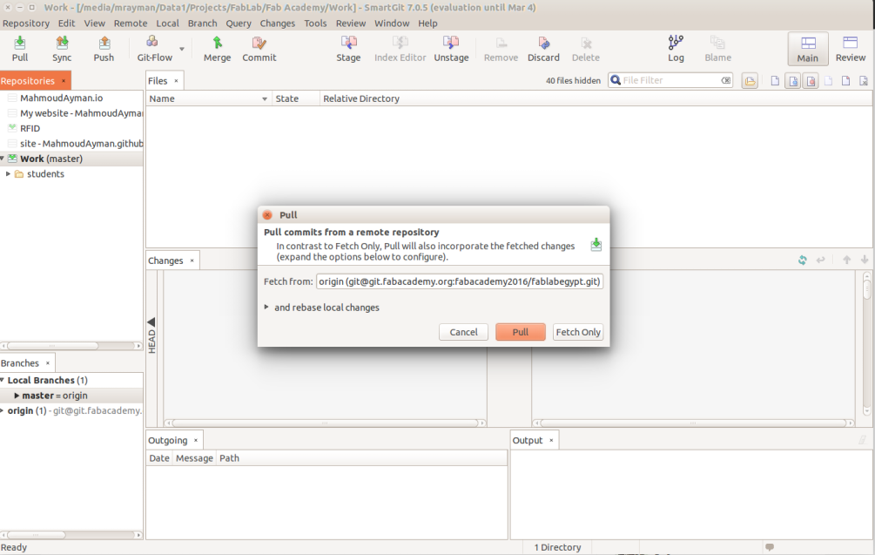This screenshot has height=555, width=875.
Task: Open the Git-Flow dropdown arrow
Action: tap(182, 49)
